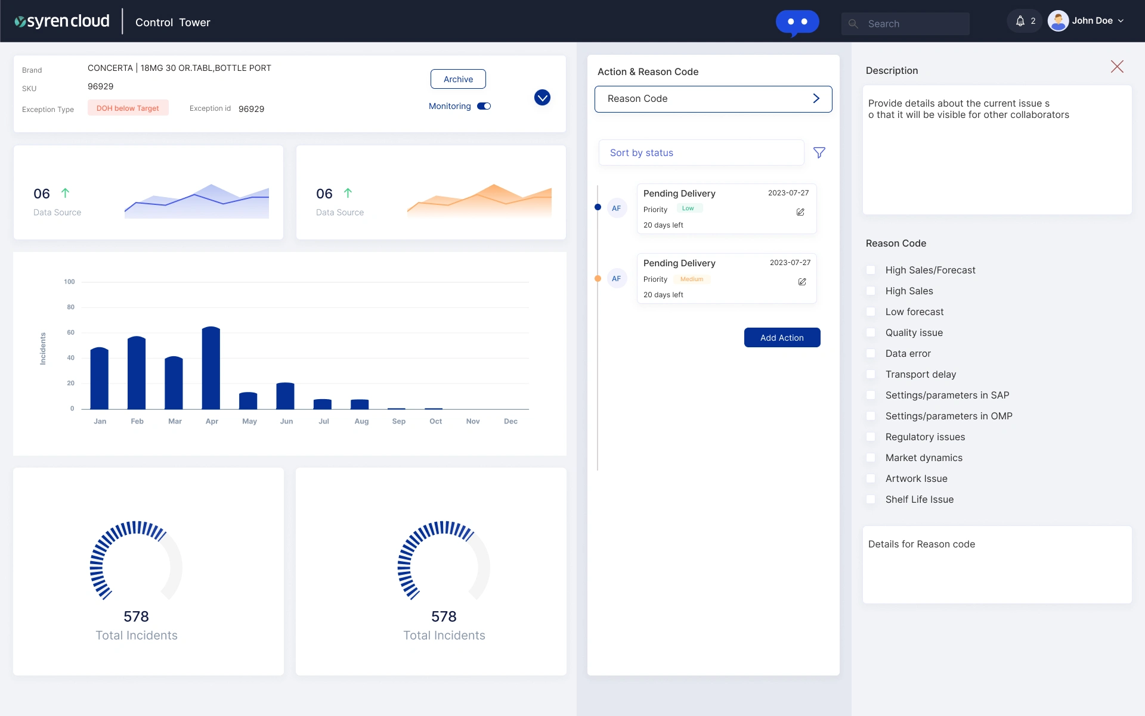Image resolution: width=1145 pixels, height=716 pixels.
Task: Check the Shelf Life Issue checkbox
Action: click(x=871, y=499)
